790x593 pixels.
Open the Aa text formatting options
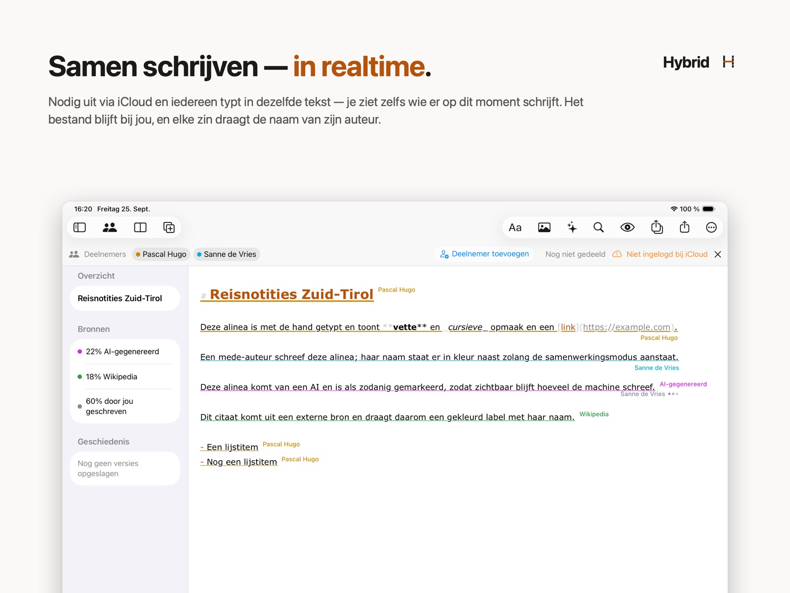point(515,227)
